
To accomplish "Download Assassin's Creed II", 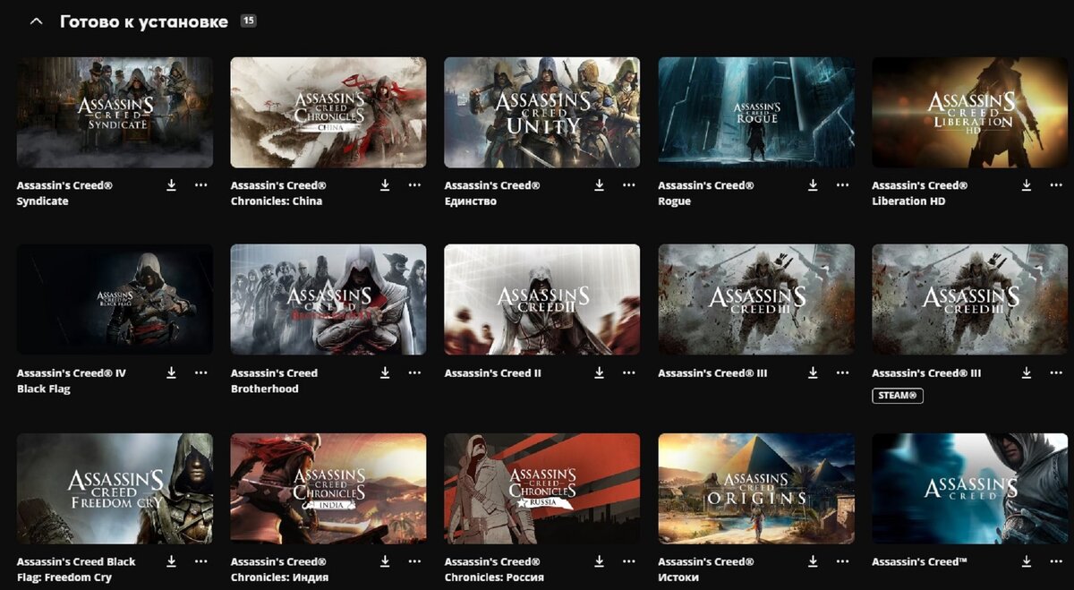I will point(600,372).
